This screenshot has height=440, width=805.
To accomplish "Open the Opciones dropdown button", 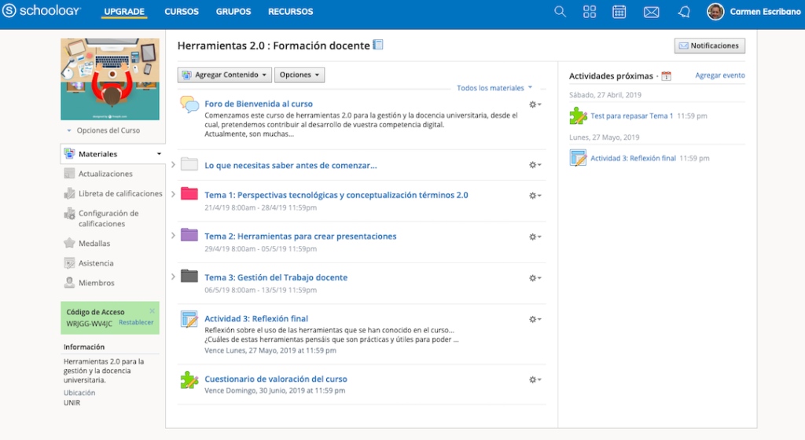I will [x=300, y=75].
